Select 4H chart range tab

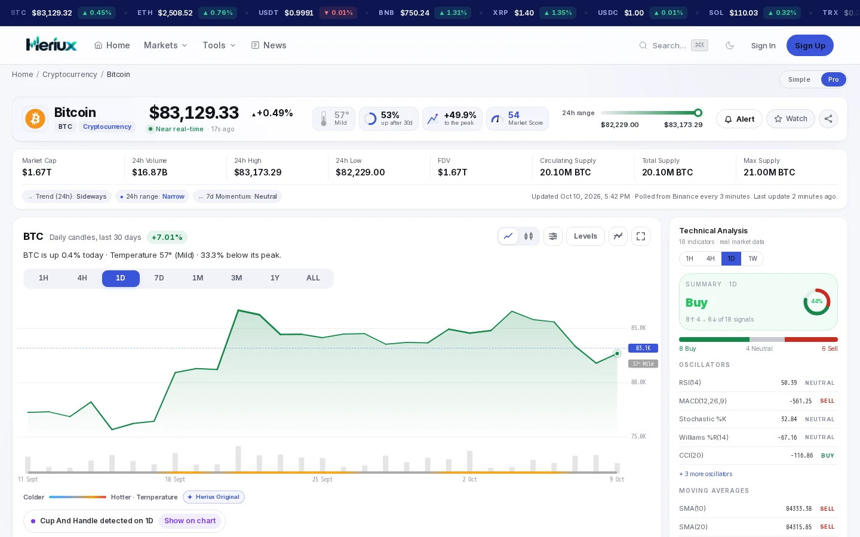click(x=82, y=279)
